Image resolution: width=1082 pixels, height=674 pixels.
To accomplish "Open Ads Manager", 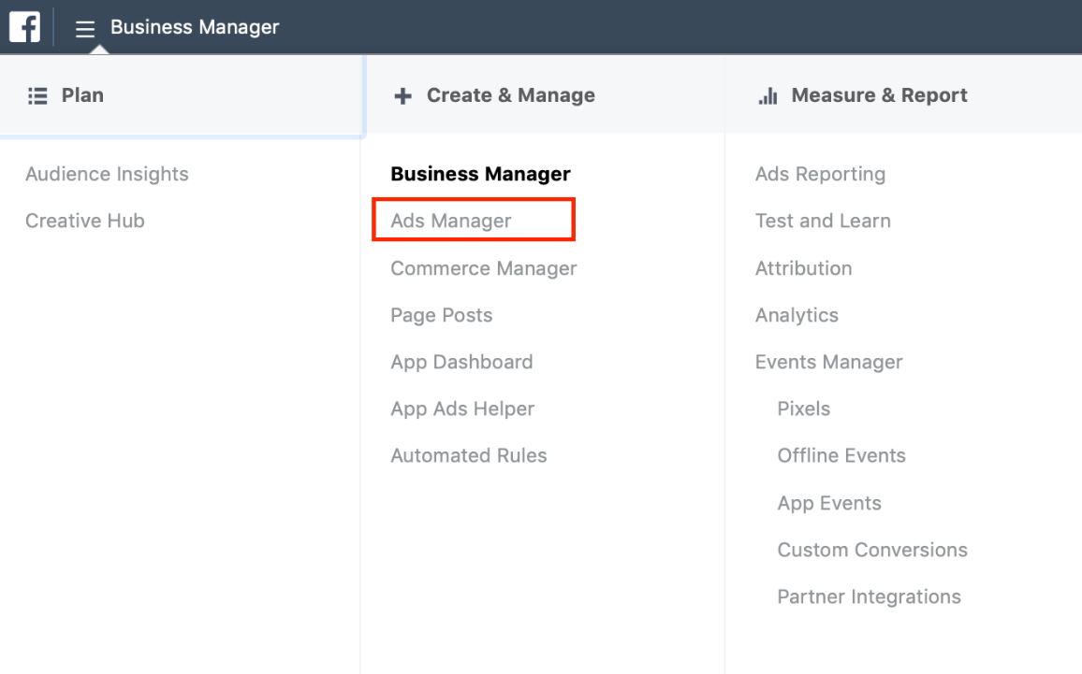I will 451,222.
